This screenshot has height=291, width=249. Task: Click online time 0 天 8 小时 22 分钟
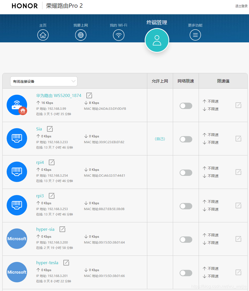click(x=58, y=281)
